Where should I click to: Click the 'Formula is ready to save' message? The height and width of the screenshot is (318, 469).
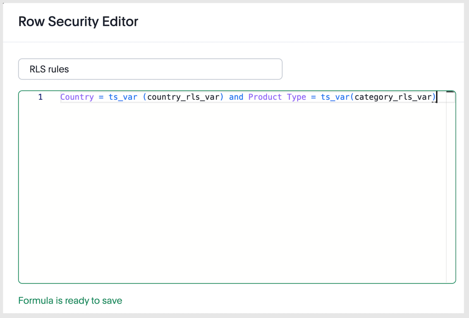coord(69,301)
